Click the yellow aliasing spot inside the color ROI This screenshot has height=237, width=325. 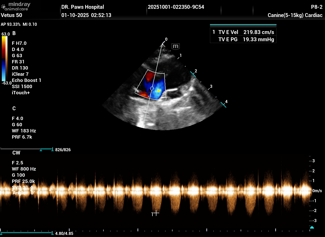click(159, 91)
